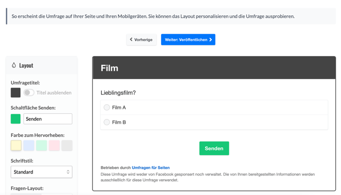Click the Film A option label
The height and width of the screenshot is (195, 341).
(119, 107)
